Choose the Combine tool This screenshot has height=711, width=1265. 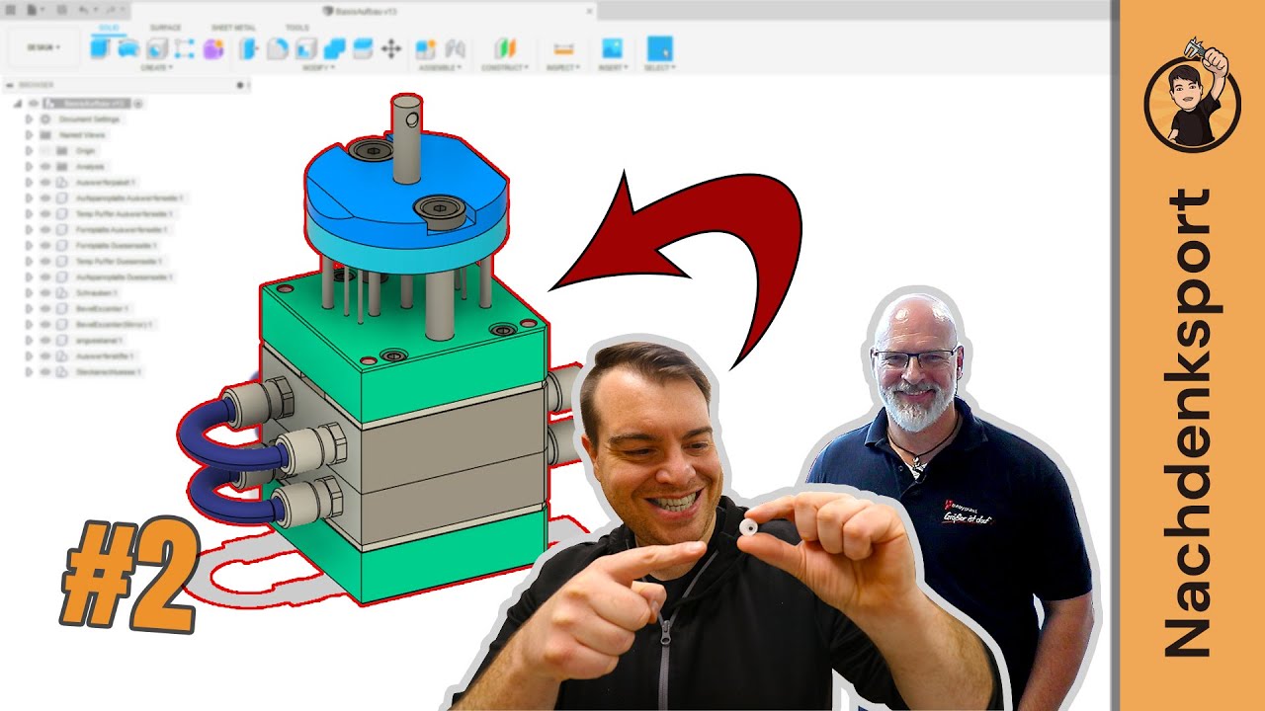(x=335, y=47)
